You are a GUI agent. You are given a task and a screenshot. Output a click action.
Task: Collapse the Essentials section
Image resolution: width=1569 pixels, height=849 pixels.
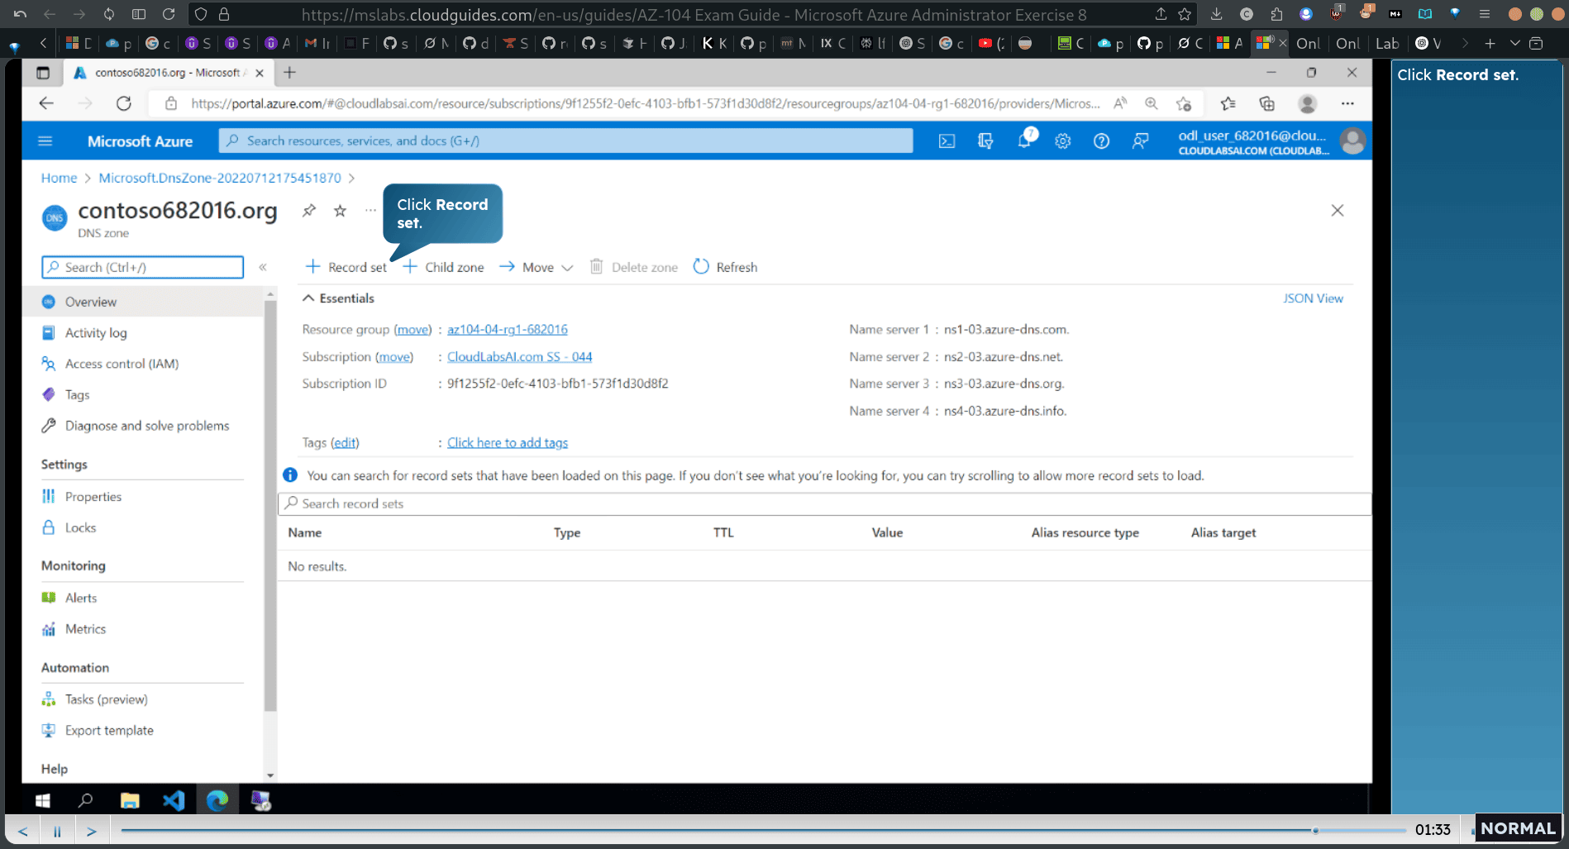coord(338,298)
